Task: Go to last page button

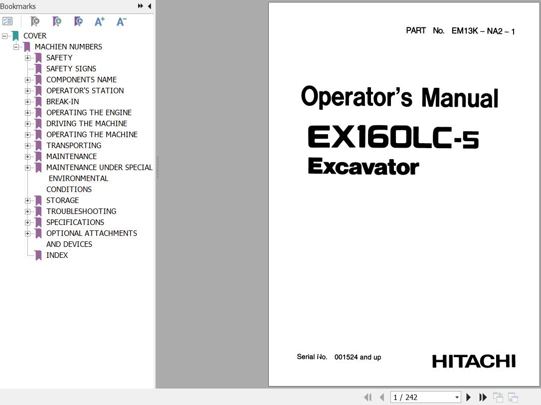Action: (483, 398)
